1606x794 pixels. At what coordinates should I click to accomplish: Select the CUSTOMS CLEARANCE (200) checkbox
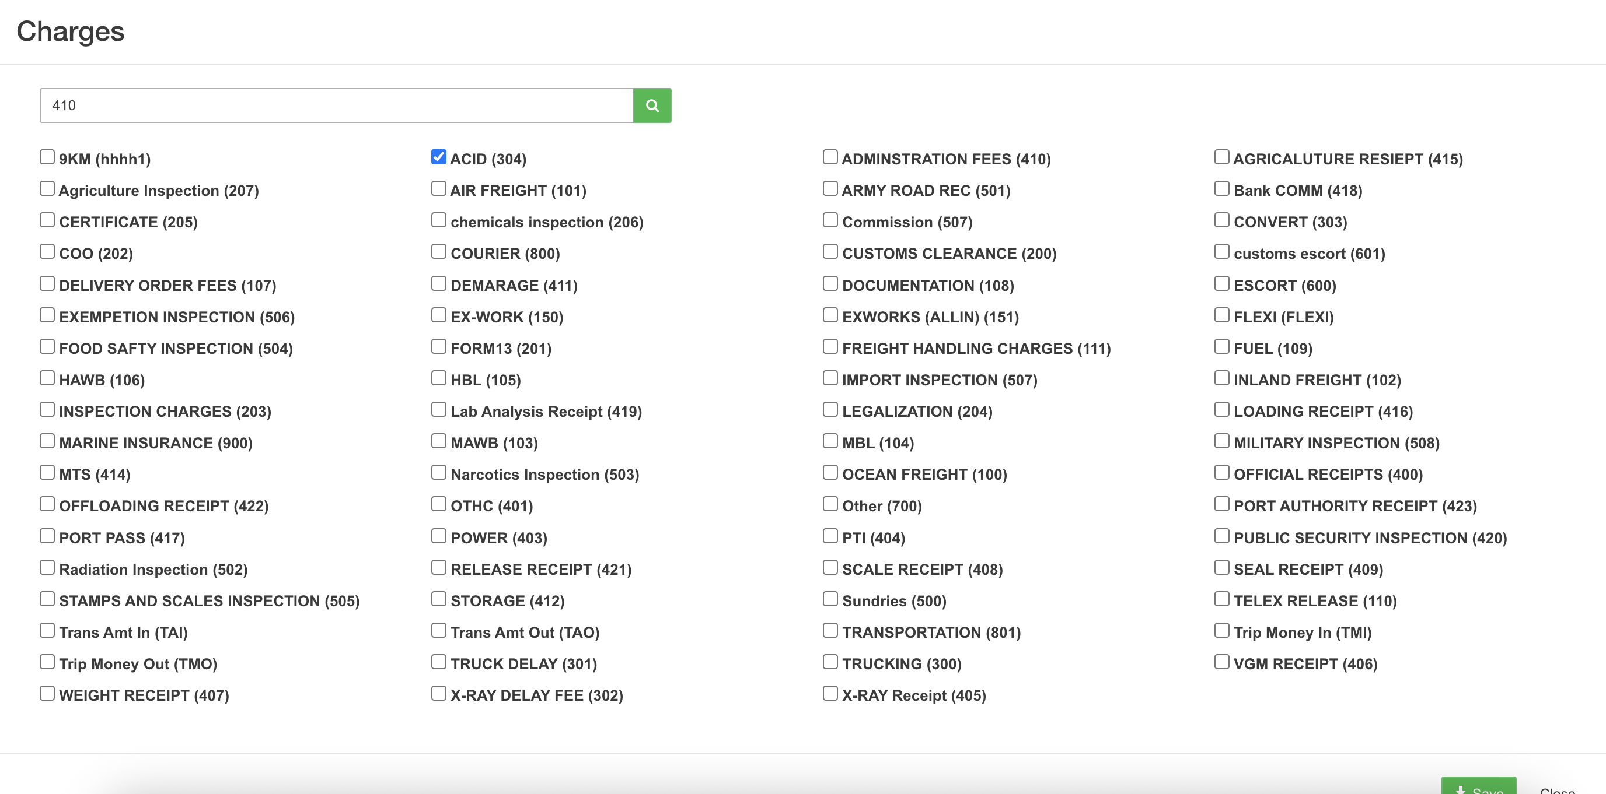pos(830,252)
